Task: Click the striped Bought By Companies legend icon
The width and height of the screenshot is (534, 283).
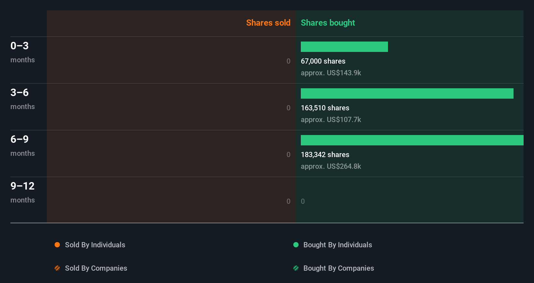Action: pos(296,268)
